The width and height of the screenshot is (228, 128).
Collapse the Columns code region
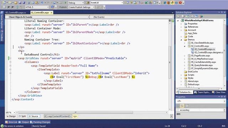tap(10, 62)
